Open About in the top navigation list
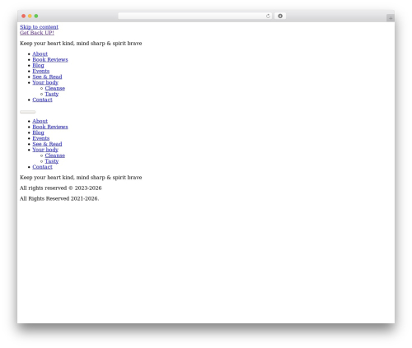 click(40, 53)
